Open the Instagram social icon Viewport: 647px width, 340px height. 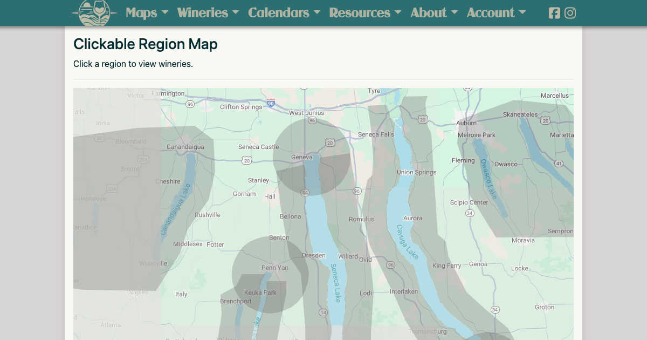point(570,13)
